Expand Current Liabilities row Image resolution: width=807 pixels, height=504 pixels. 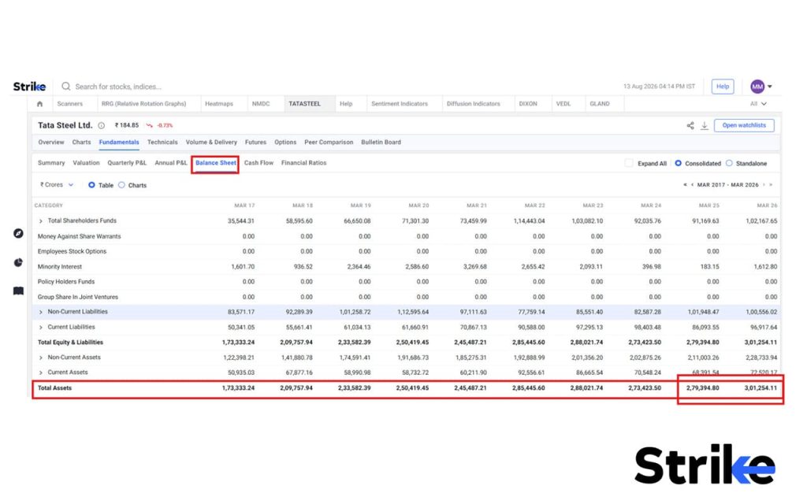(41, 328)
